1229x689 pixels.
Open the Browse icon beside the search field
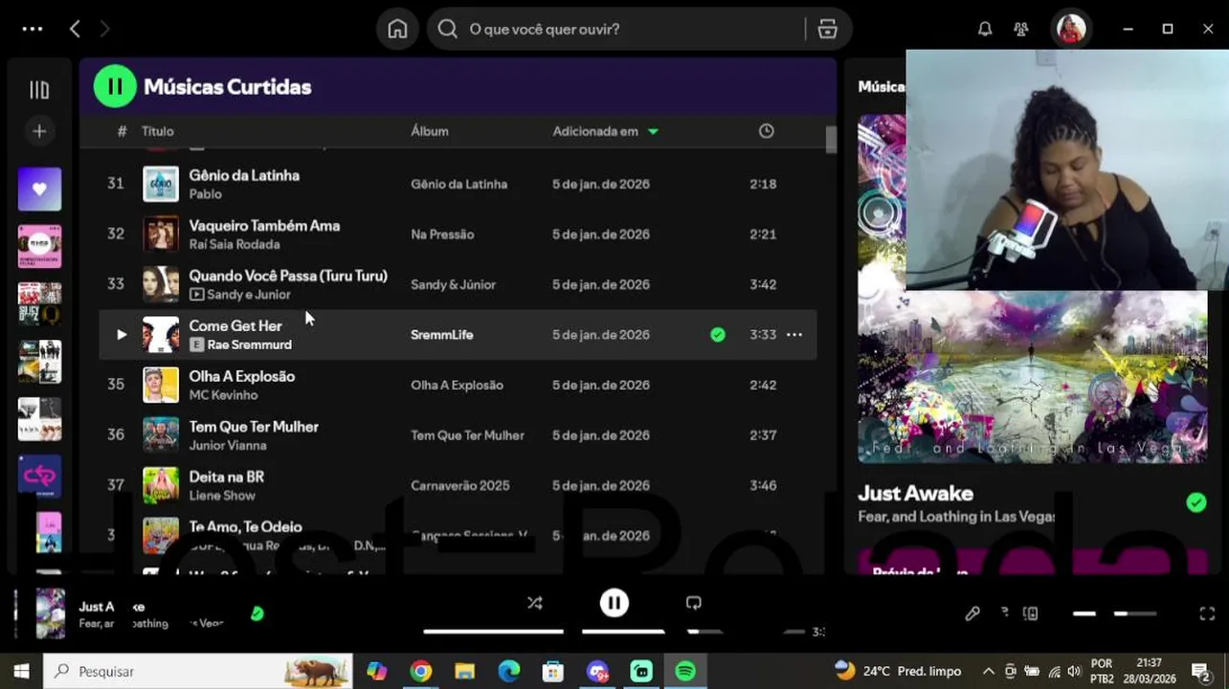(828, 29)
